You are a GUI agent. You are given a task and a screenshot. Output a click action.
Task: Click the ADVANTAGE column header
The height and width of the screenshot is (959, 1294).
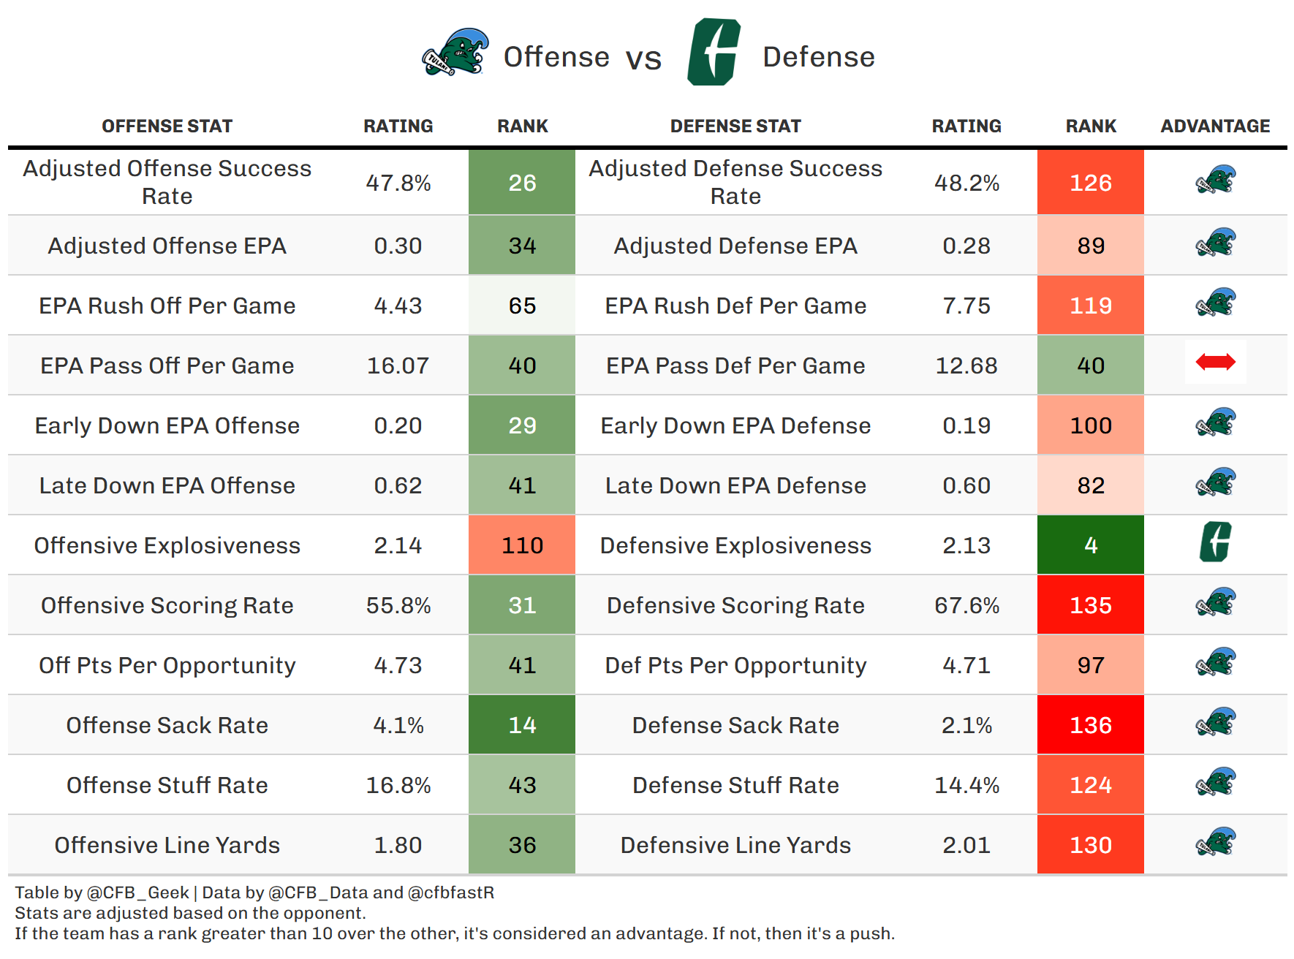click(1215, 126)
